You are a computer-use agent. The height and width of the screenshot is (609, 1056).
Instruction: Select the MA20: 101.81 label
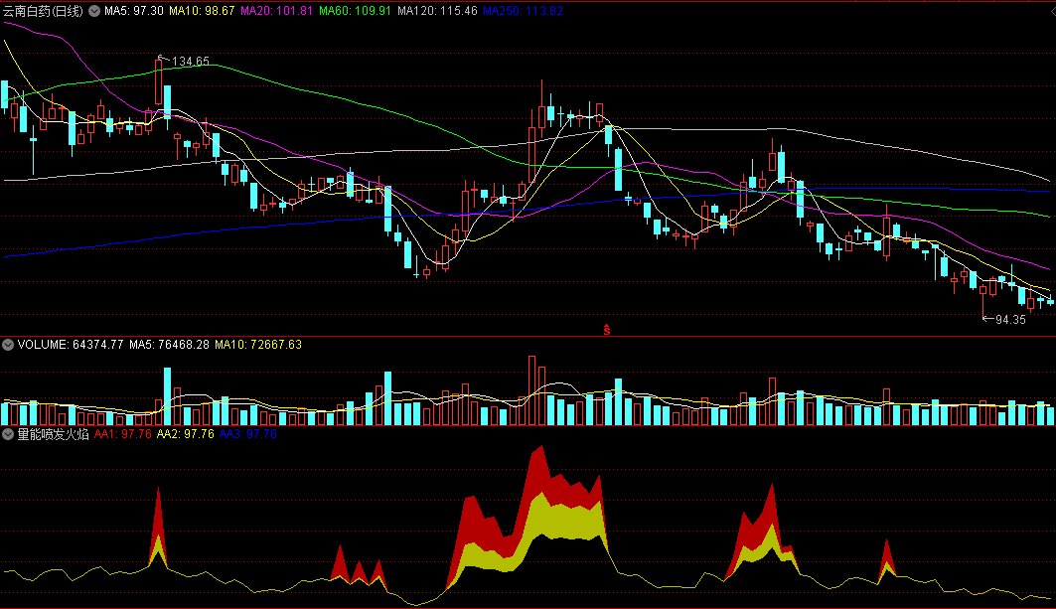click(x=276, y=11)
